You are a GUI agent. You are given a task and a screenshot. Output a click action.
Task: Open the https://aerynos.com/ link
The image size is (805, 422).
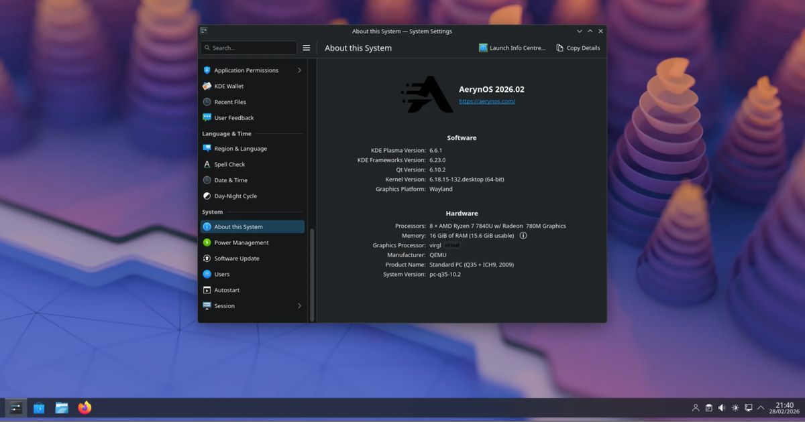(487, 101)
